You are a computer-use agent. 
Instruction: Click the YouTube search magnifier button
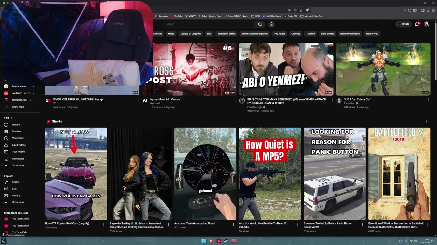(260, 24)
